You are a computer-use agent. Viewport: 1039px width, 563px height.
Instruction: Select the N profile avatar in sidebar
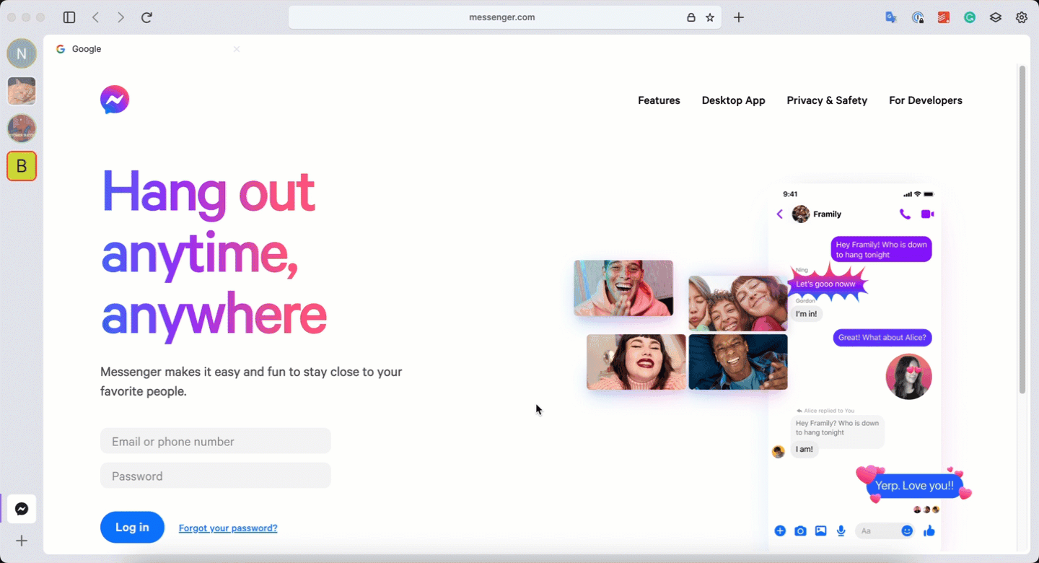click(22, 53)
